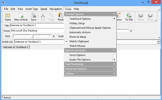Click the To File speak icon
Viewport: 162px width, 100px height.
(x=129, y=15)
